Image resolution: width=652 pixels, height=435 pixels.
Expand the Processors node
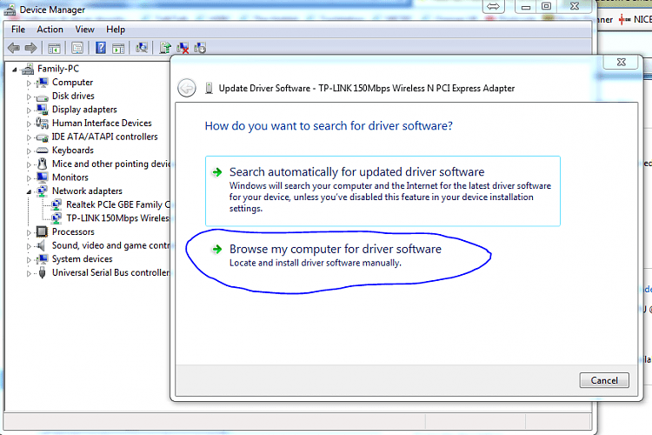[29, 232]
